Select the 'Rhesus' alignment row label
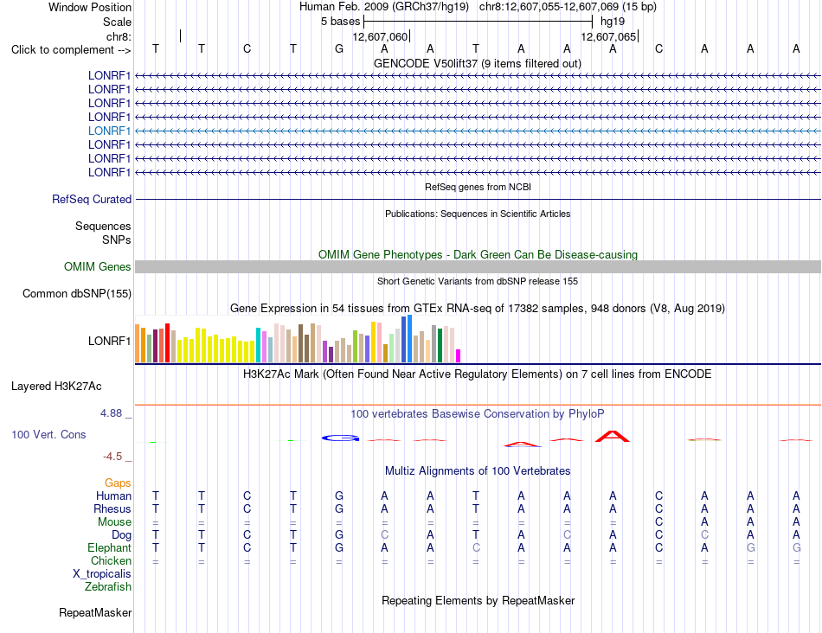This screenshot has height=633, width=822. 112,508
